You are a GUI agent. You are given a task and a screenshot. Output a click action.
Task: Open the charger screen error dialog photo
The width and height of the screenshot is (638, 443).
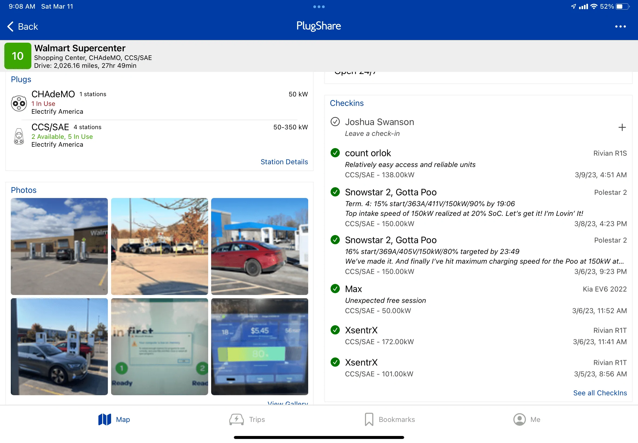tap(159, 346)
